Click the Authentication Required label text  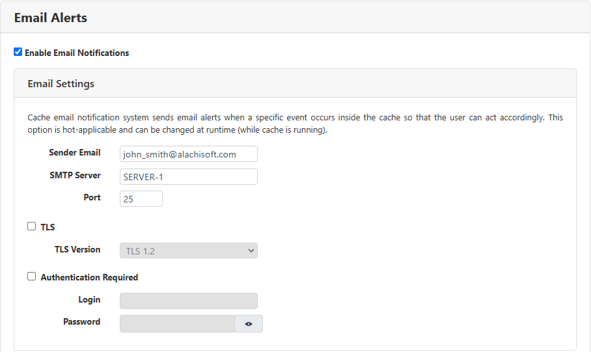pyautogui.click(x=89, y=277)
